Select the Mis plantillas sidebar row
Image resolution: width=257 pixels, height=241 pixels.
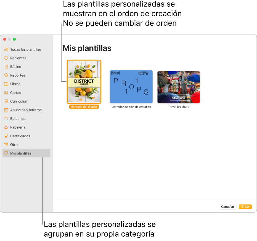pos(27,153)
